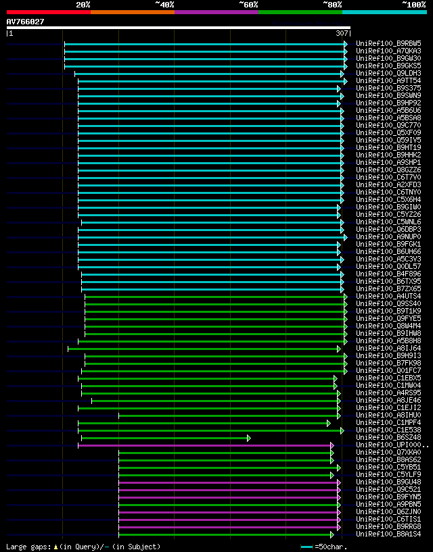Open hit UniRef100_A7QKA3

tap(388, 51)
